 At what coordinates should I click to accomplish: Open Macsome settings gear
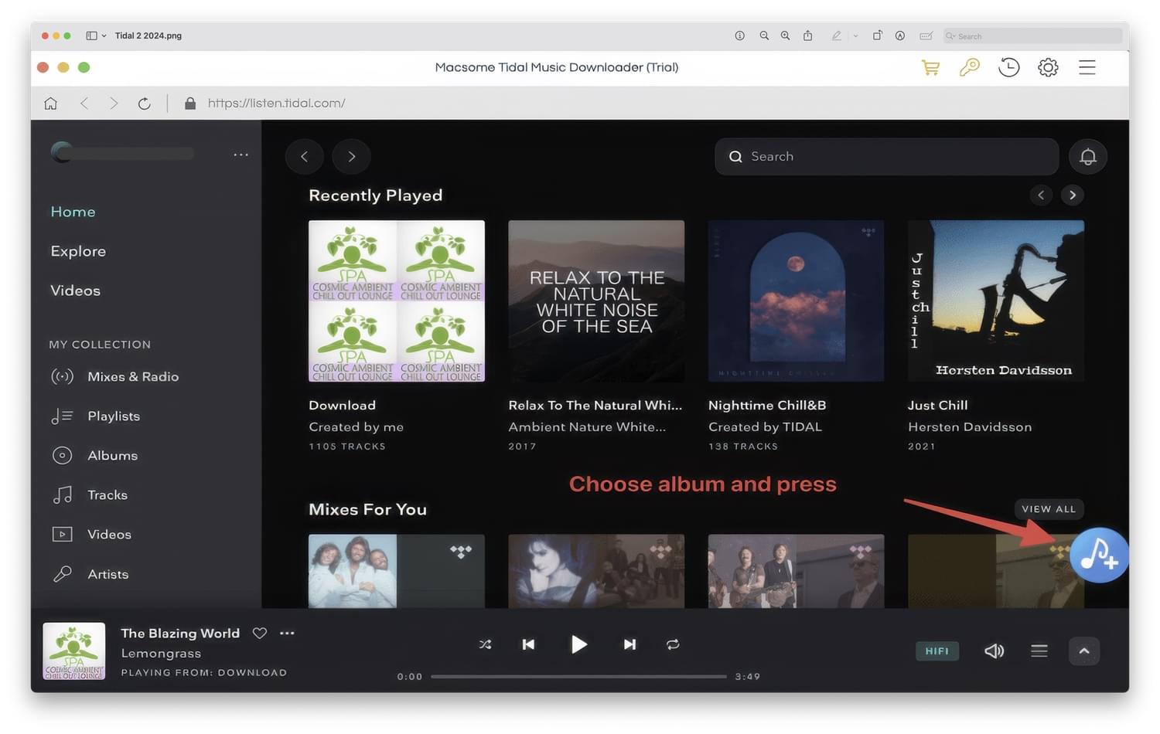[1048, 67]
